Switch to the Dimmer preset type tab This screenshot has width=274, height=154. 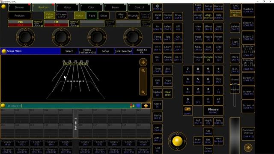pyautogui.click(x=19, y=7)
